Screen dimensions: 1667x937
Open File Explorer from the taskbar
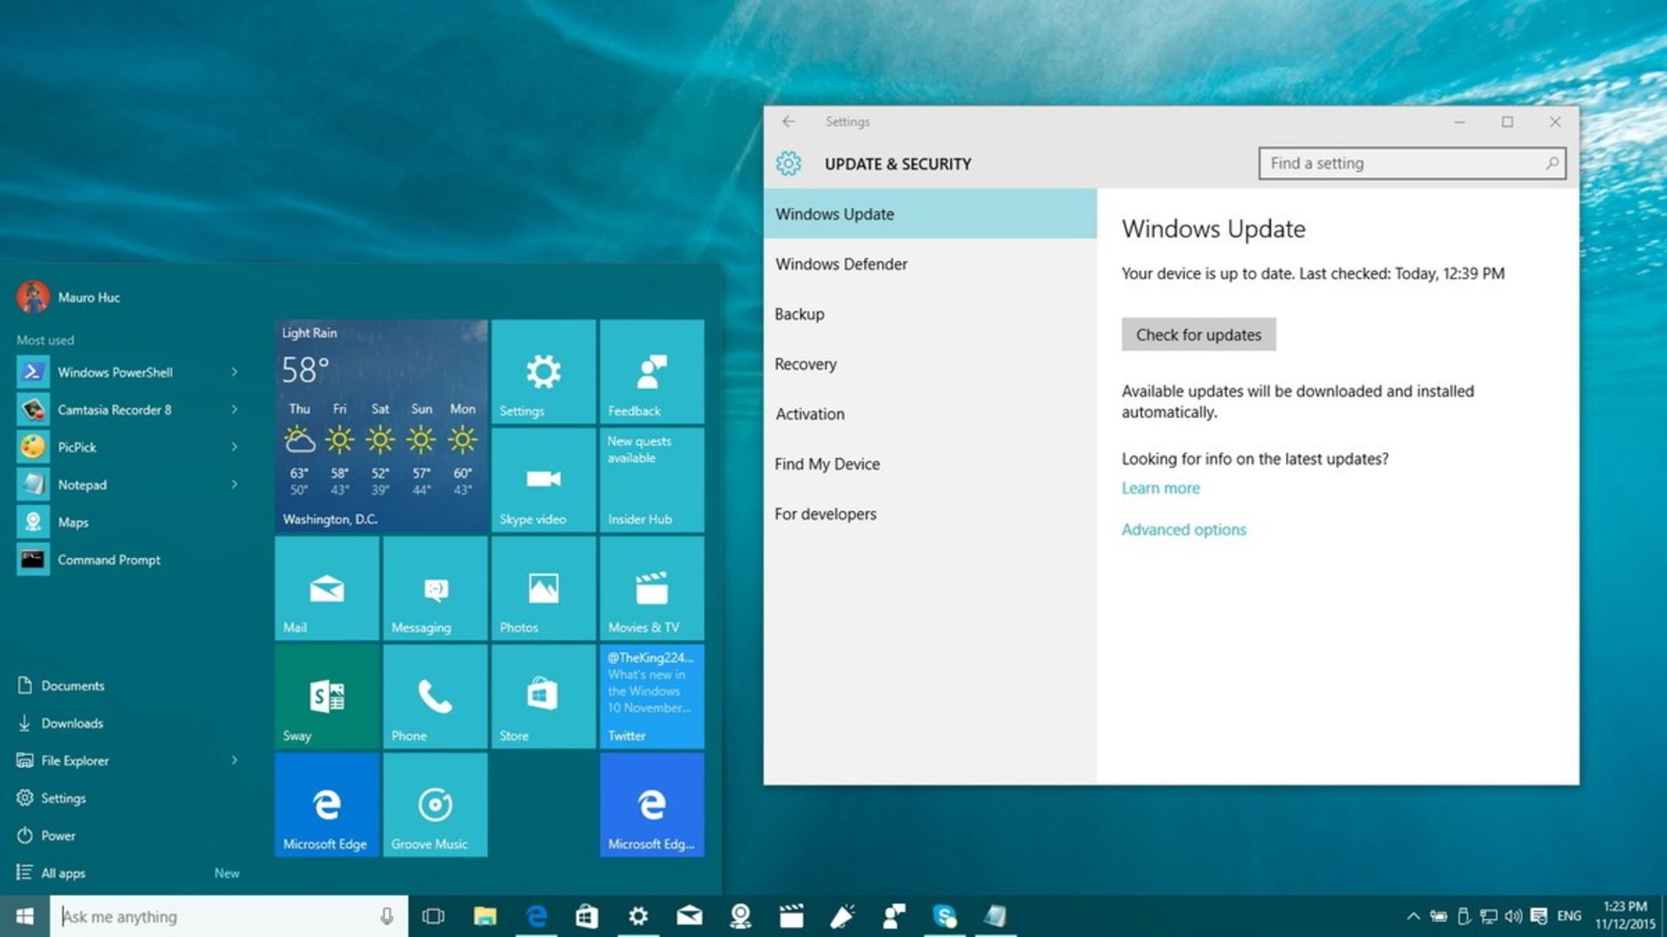[x=484, y=916]
